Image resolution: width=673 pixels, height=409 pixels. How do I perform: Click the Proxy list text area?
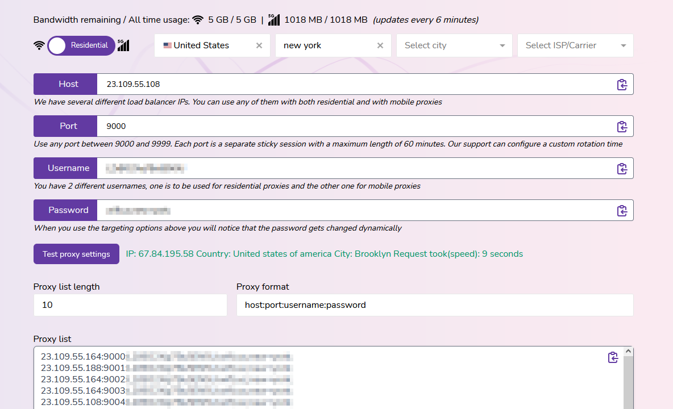pos(329,378)
